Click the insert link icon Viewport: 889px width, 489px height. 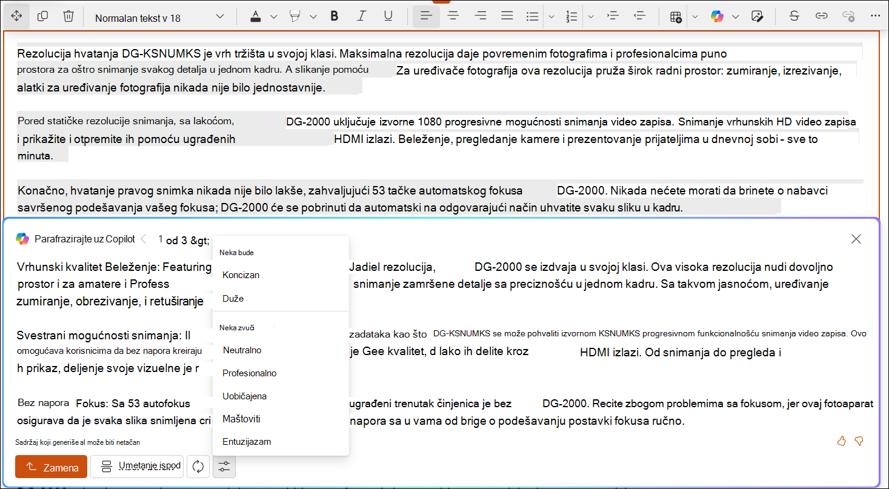click(x=821, y=16)
